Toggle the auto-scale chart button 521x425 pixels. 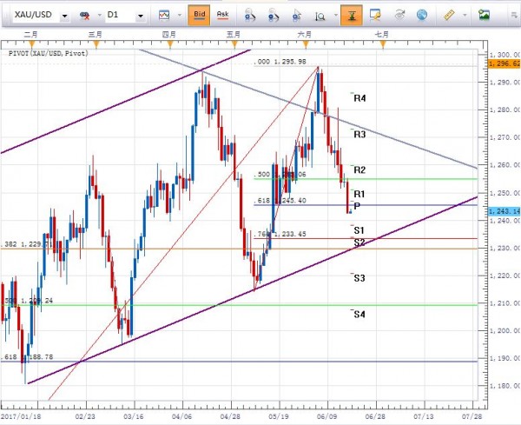[351, 15]
